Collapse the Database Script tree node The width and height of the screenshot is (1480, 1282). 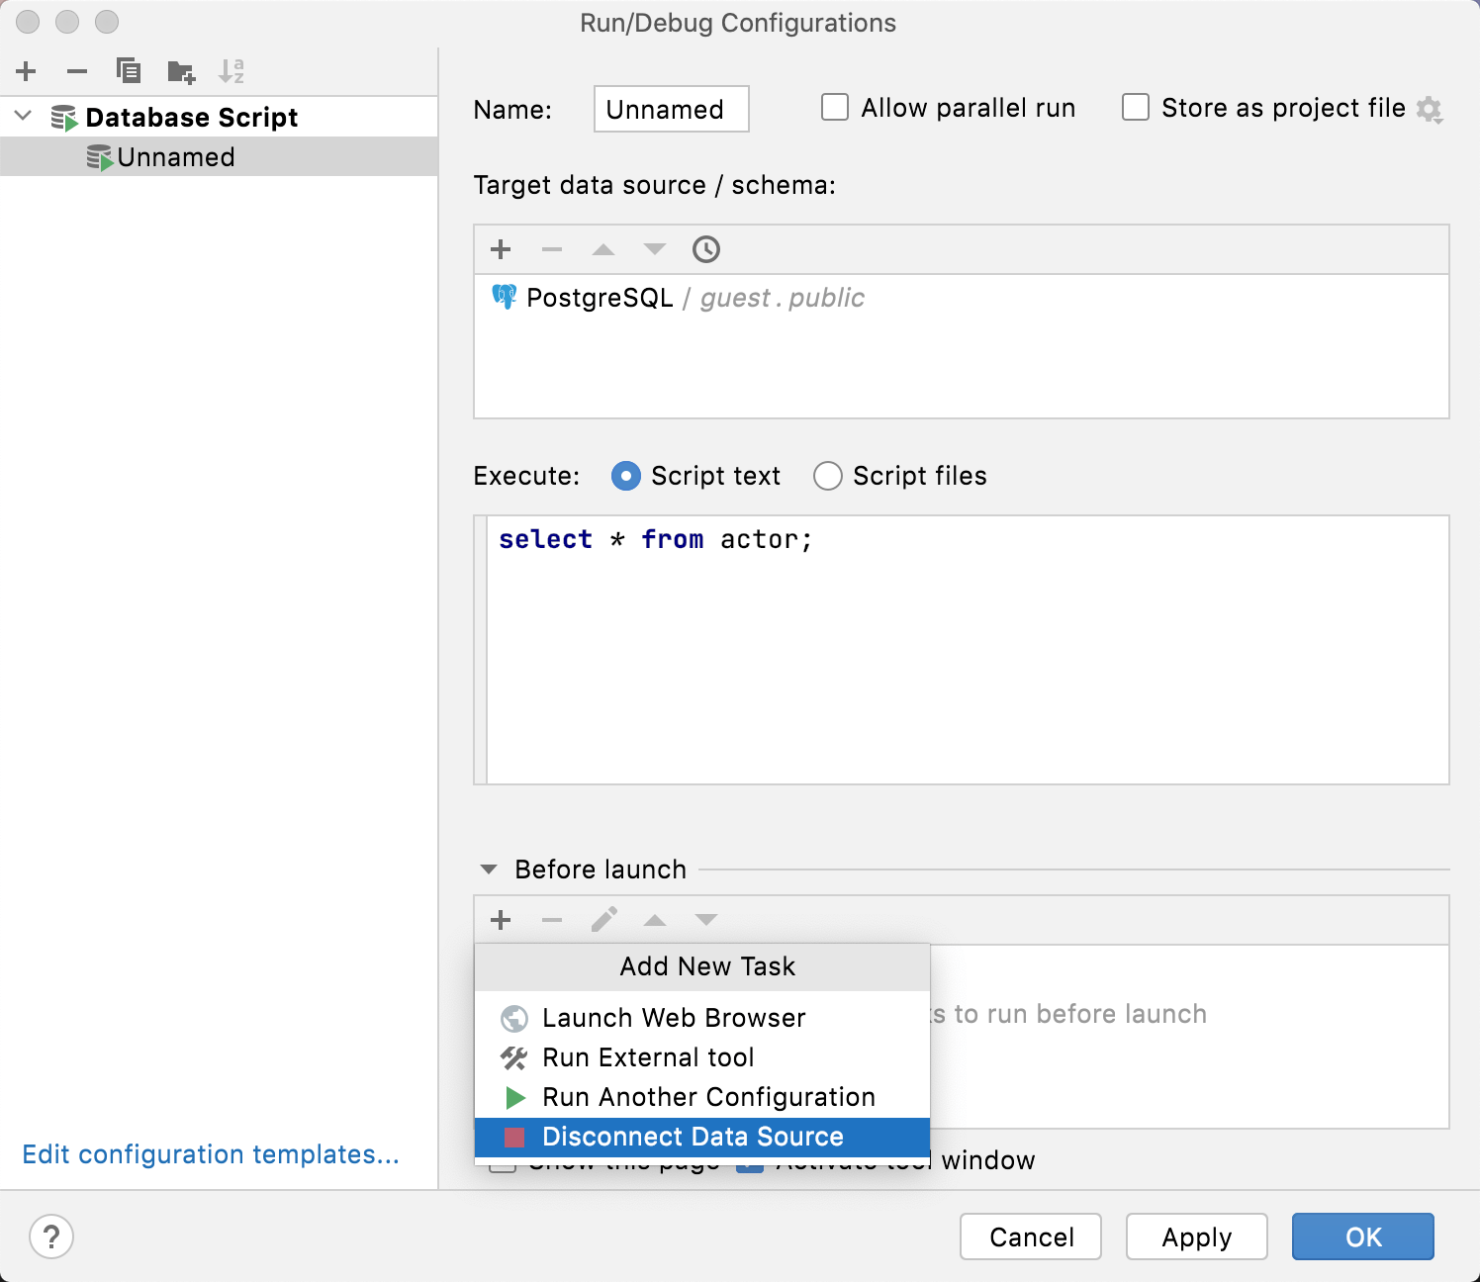pos(24,117)
